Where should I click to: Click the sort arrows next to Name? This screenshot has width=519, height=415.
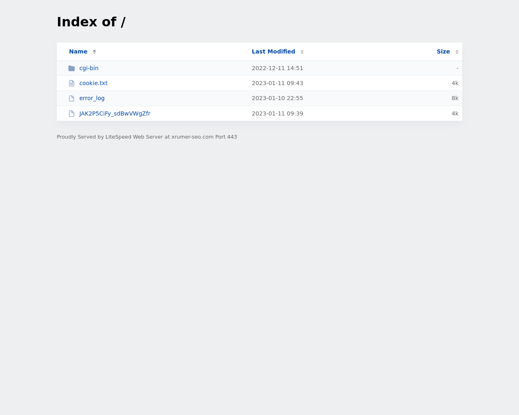click(x=94, y=51)
